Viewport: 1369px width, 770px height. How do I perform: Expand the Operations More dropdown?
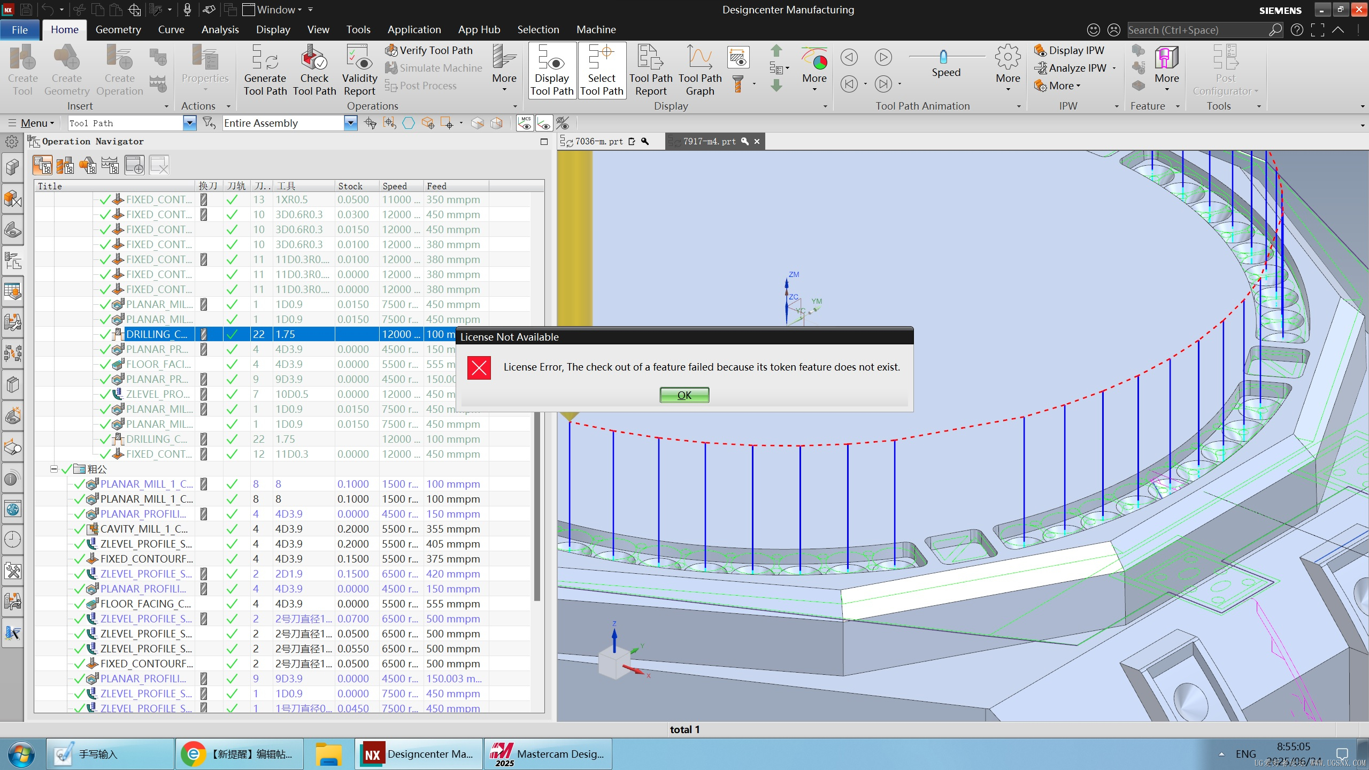[x=504, y=70]
